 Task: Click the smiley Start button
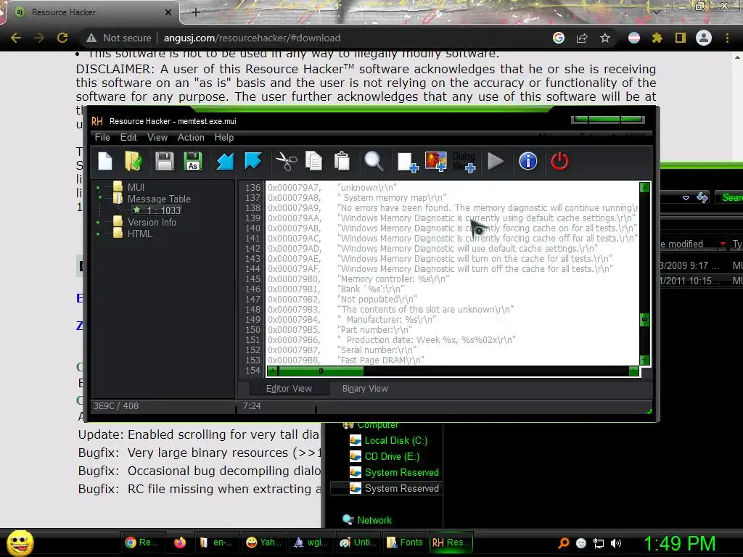coord(20,542)
